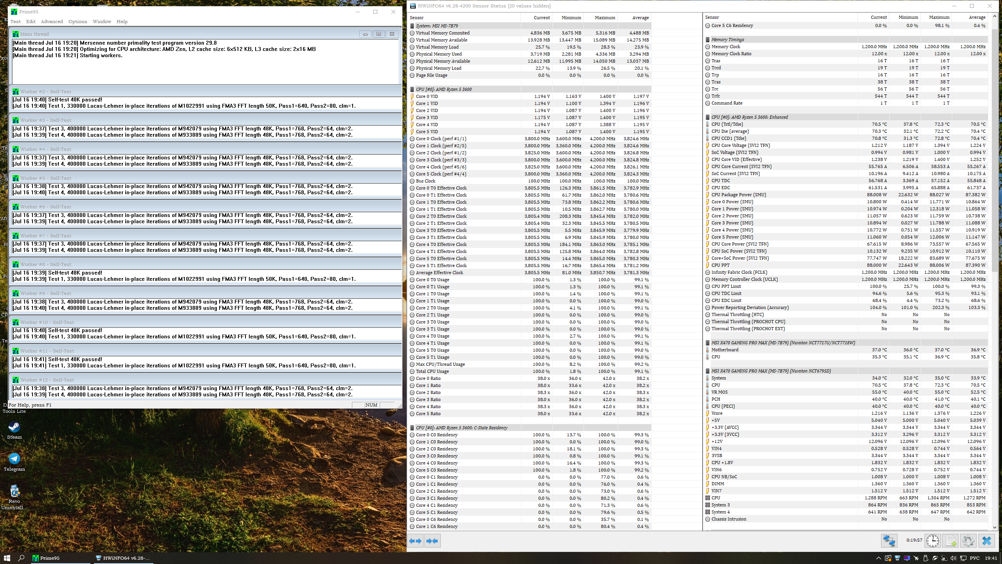Open Prime95 Options menu

[77, 22]
